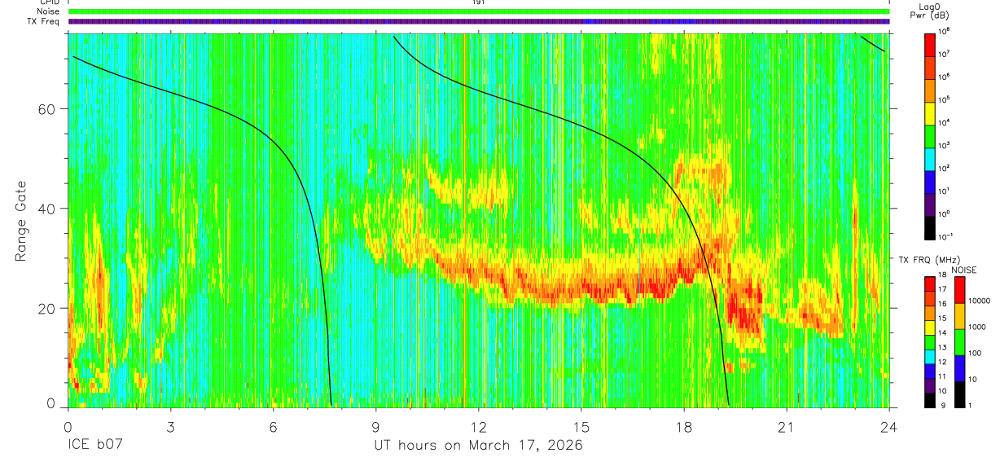
Task: Click the 'UT hours on March 17, 2026' axis title
Action: pos(478,446)
